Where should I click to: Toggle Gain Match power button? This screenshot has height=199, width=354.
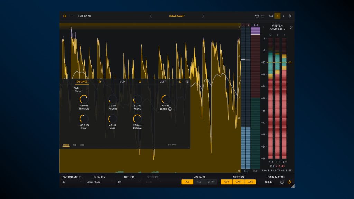click(x=289, y=182)
